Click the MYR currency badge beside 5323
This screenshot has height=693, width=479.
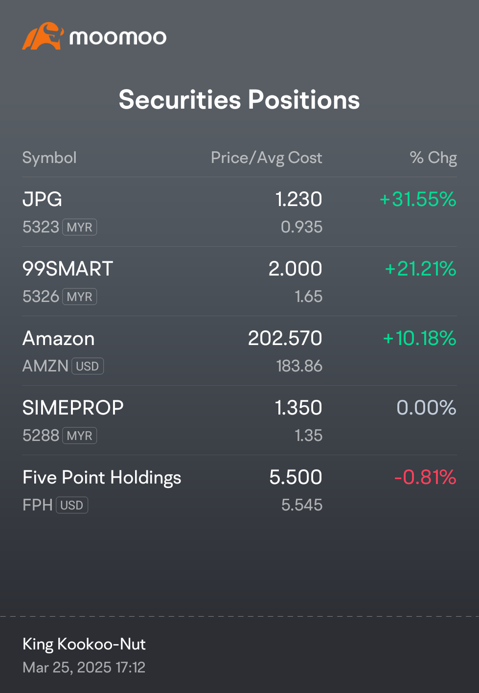(x=80, y=227)
